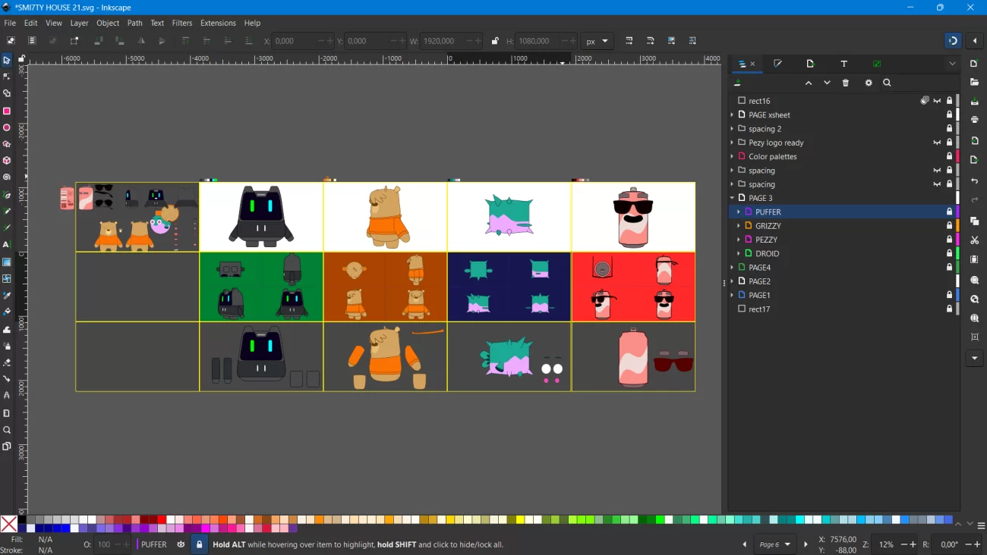
Task: Select the Spray tool
Action: click(7, 346)
